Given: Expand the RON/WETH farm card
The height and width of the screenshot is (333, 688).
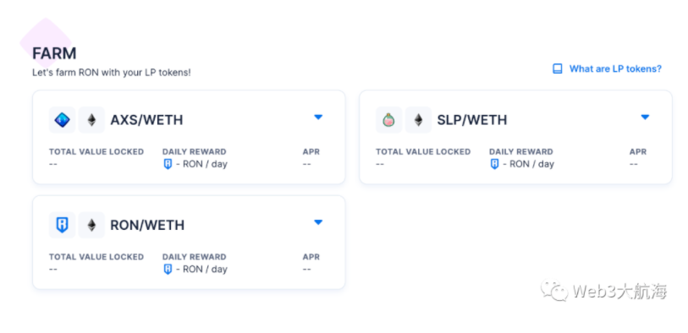Looking at the screenshot, I should coord(318,222).
